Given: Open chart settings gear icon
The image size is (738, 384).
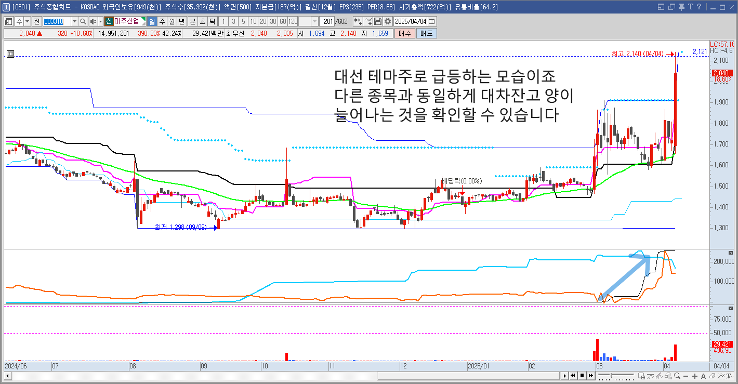Looking at the screenshot, I should click(x=388, y=21).
